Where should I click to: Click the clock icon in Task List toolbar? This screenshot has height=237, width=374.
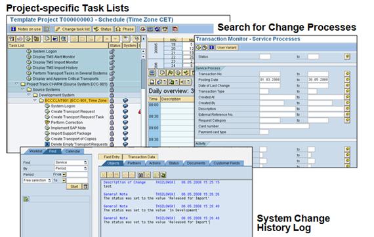coord(28,39)
